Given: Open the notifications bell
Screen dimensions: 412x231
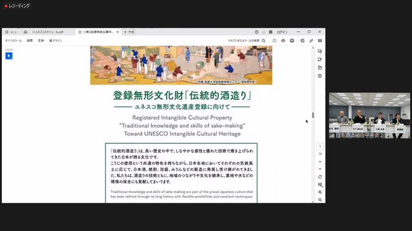Looking at the screenshot, I should click(263, 32).
